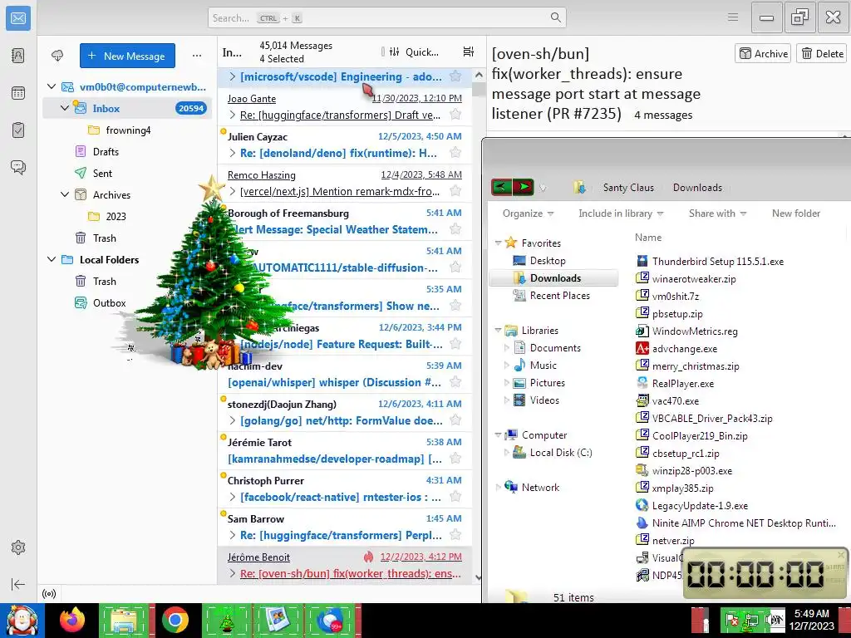Click New folder in Explorer
Screen dimensions: 851x638
[x=795, y=213]
